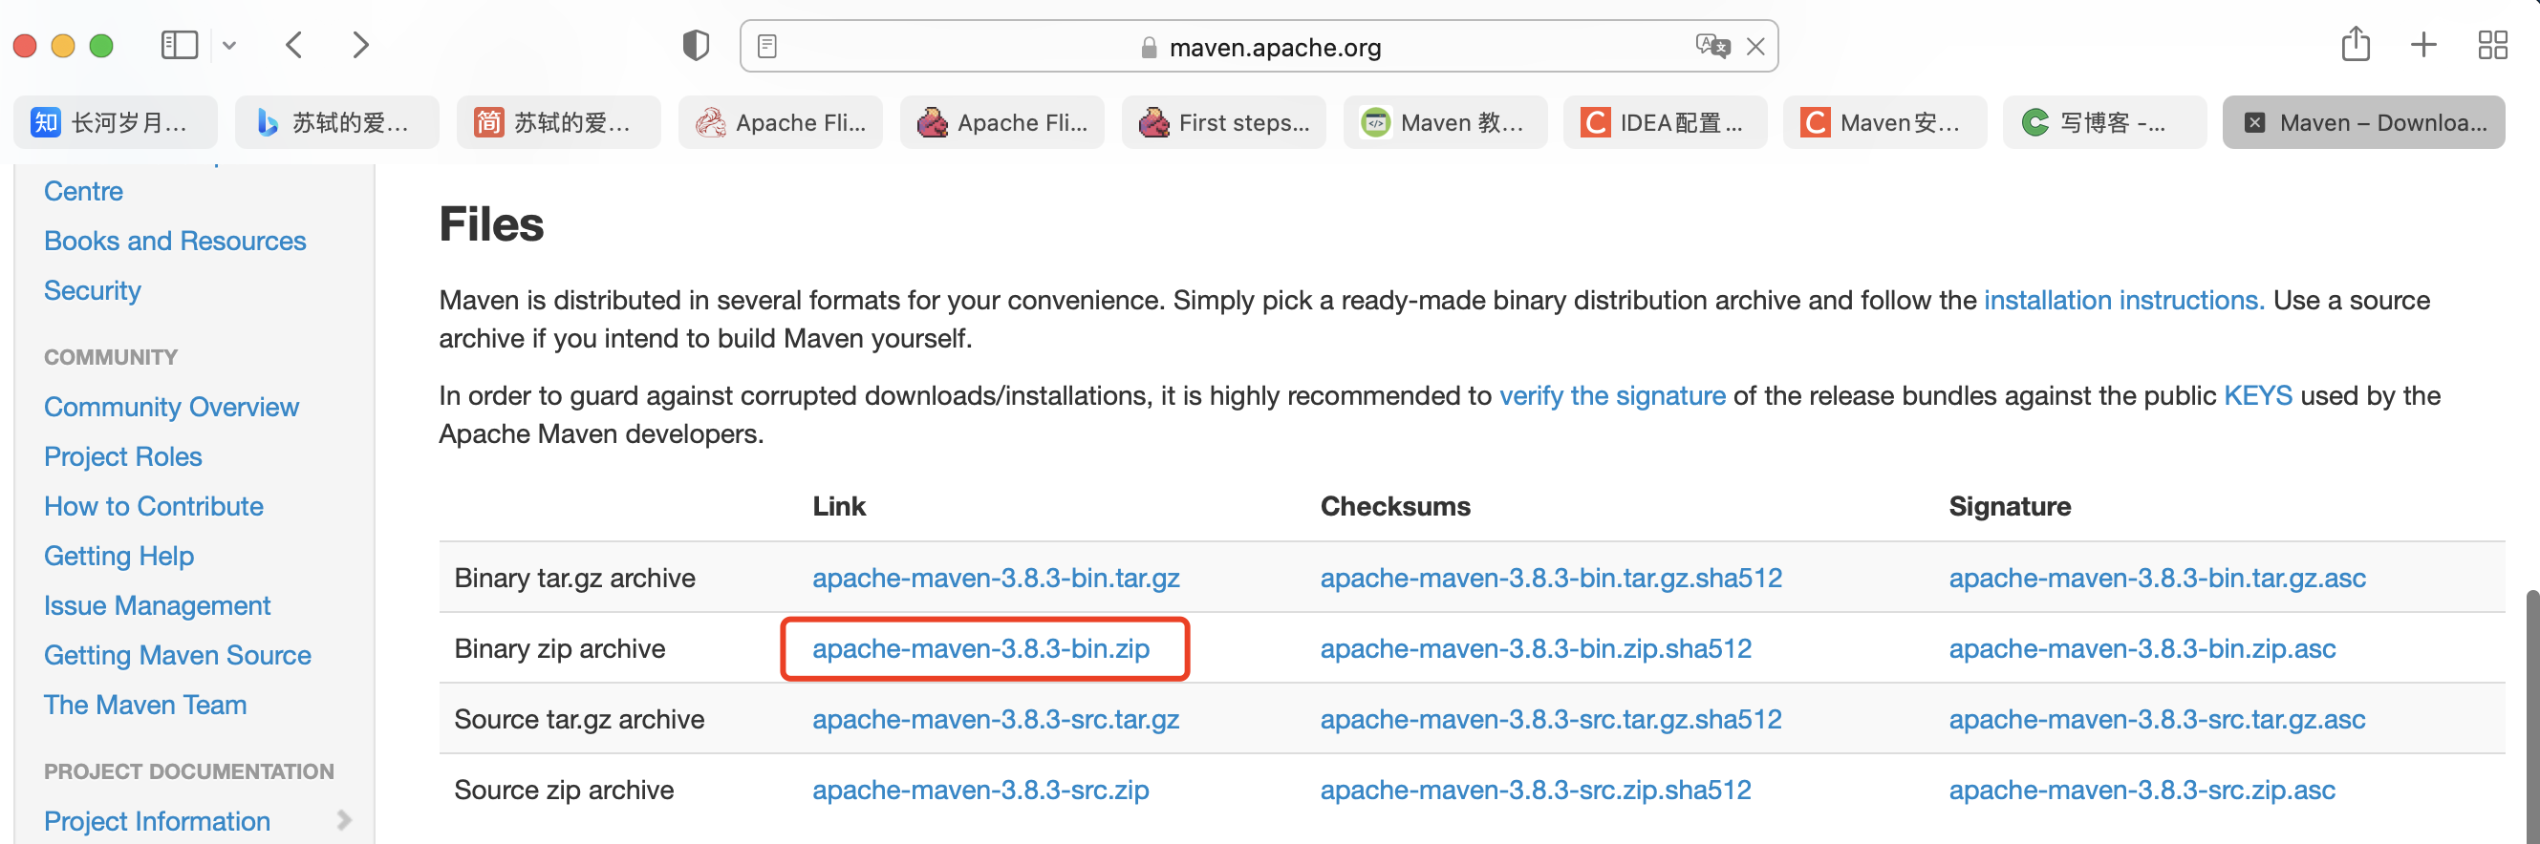
Task: Show the tab overview grid
Action: tap(2491, 45)
